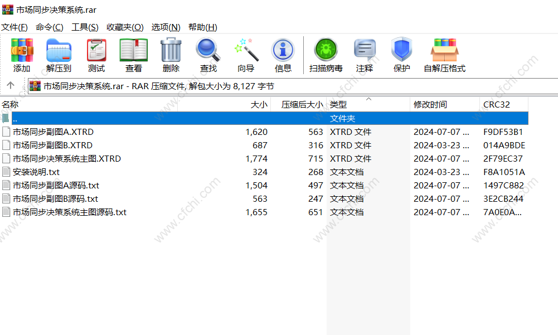Select file 市场同步决策系统主图.XTRD
This screenshot has height=335, width=558.
click(67, 158)
